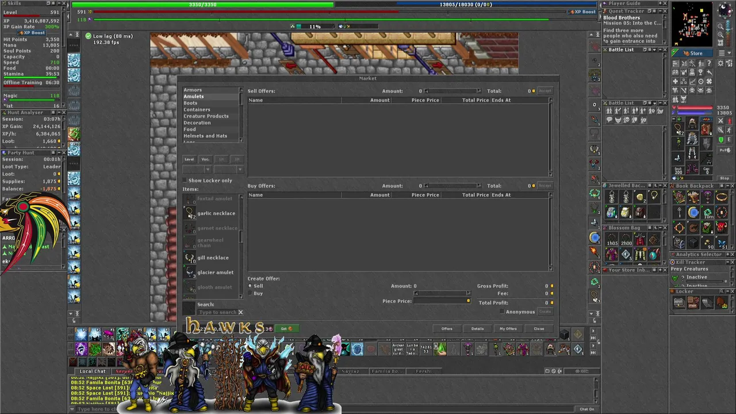Click the helmet equipment slot
Image resolution: width=736 pixels, height=414 pixels.
point(692,123)
